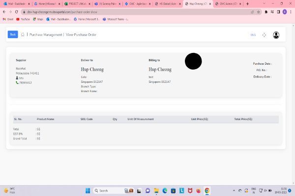Viewport: 295px width, 196px height.
Task: Open the Purchase Management breadcrumb link
Action: tap(45, 35)
